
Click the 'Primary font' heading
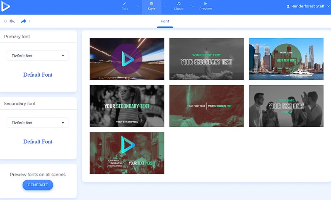(x=17, y=36)
